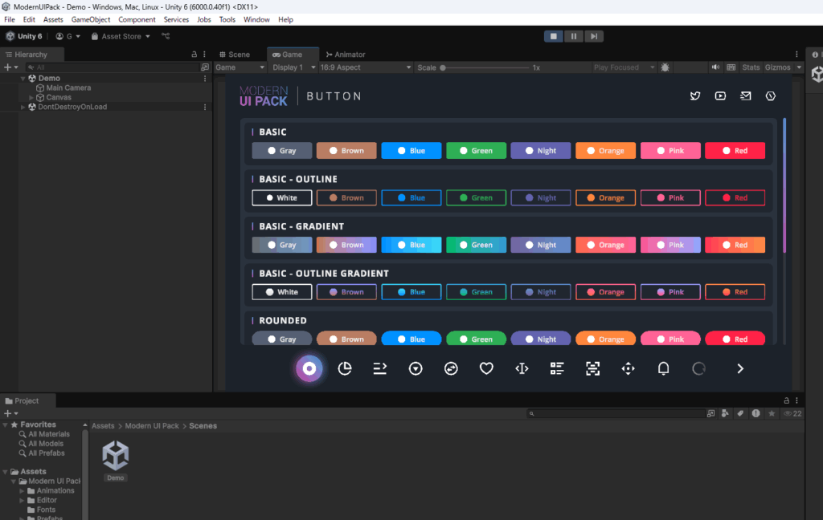Go to next page arrow in the bottom bar
Image resolution: width=823 pixels, height=520 pixels.
(740, 368)
